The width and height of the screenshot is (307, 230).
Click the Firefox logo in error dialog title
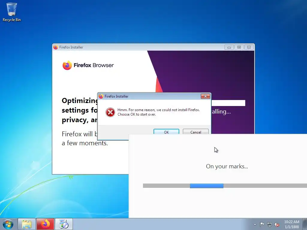101,96
